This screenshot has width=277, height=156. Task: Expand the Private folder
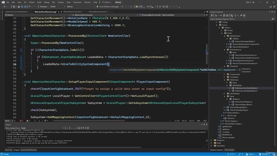click(x=222, y=30)
